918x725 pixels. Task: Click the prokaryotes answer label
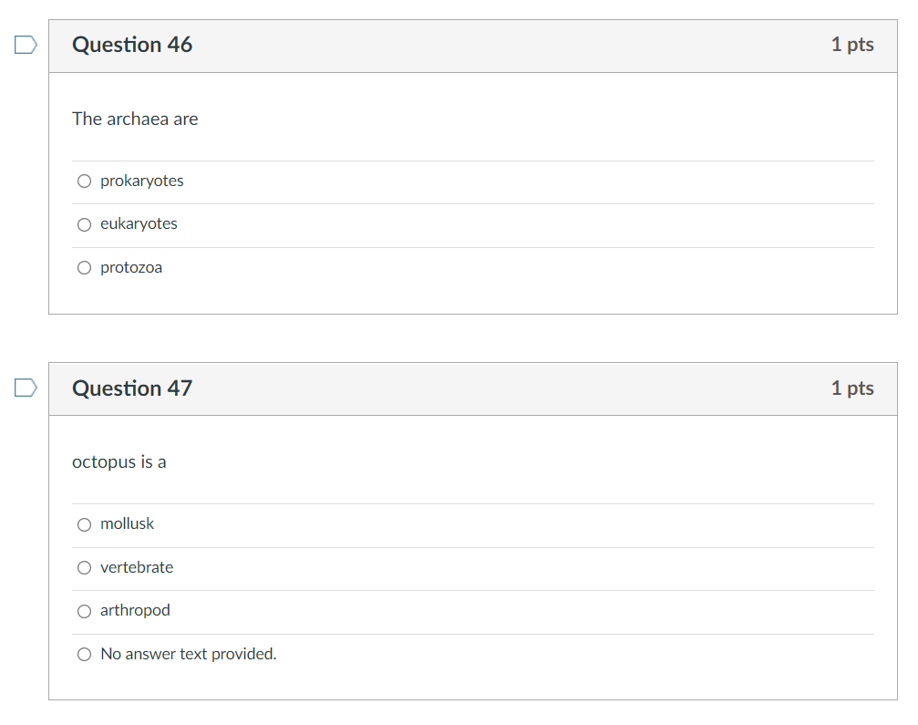(141, 181)
